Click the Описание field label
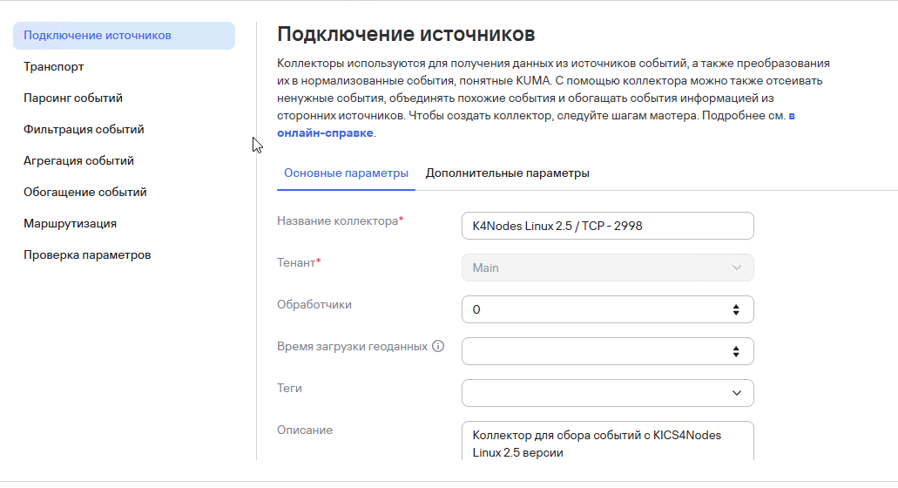This screenshot has width=898, height=488. 305,430
